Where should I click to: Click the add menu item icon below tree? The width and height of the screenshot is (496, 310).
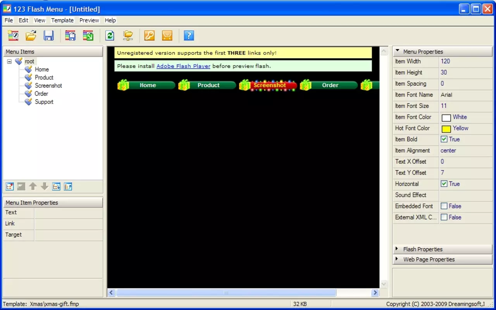pyautogui.click(x=10, y=187)
